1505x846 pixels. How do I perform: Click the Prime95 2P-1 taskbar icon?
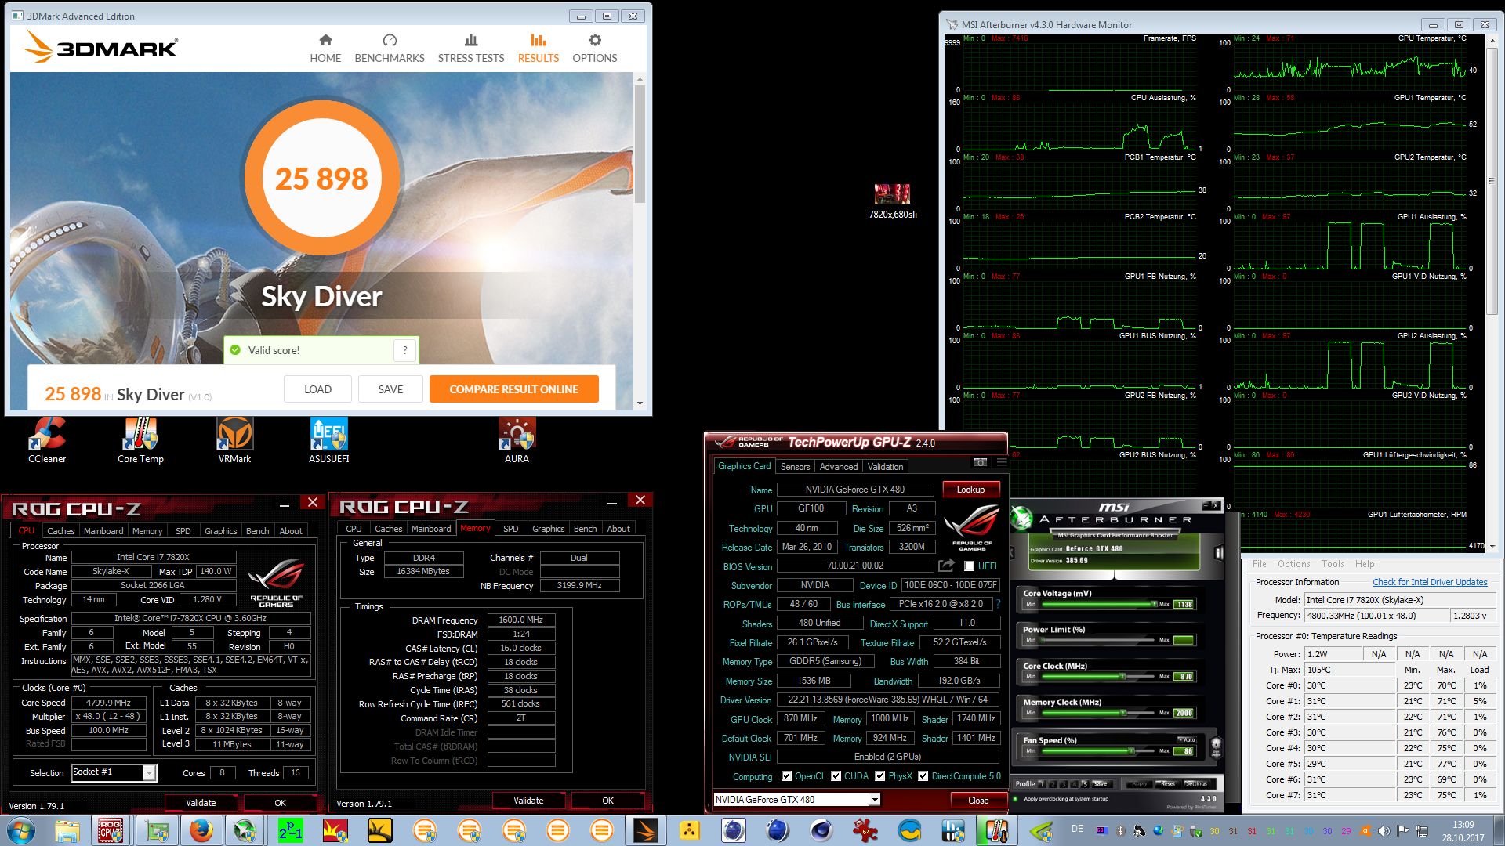pos(291,830)
